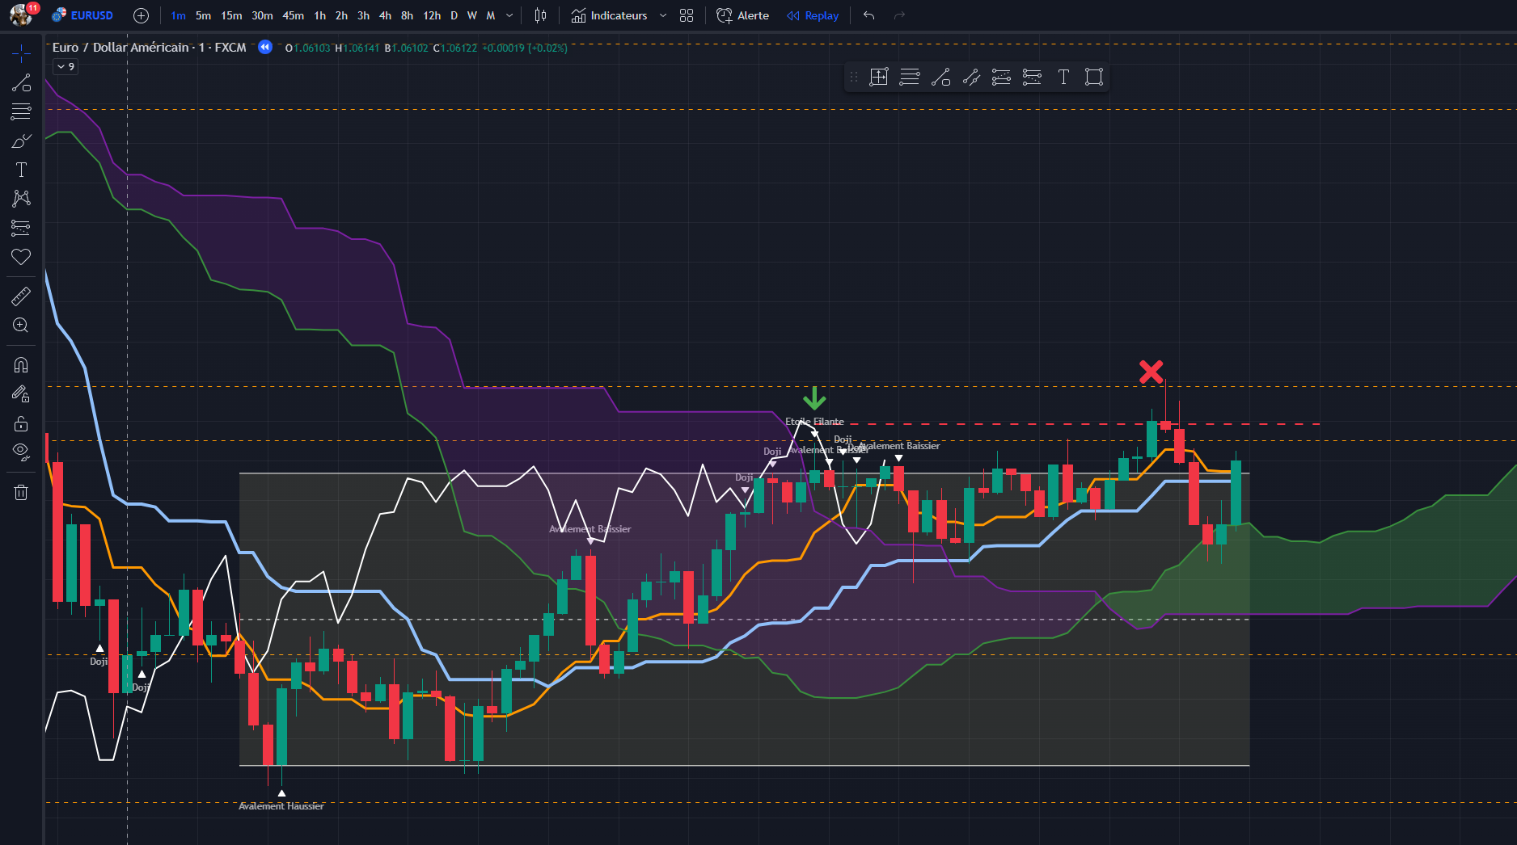This screenshot has height=845, width=1517.
Task: Open the Alerte button
Action: click(743, 15)
